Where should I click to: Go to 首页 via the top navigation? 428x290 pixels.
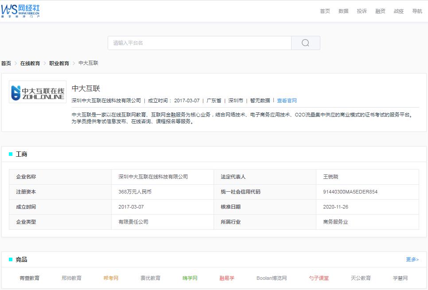[x=325, y=11]
